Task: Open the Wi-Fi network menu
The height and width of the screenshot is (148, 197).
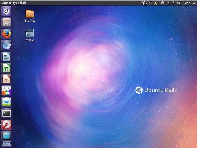Action: coord(168,3)
